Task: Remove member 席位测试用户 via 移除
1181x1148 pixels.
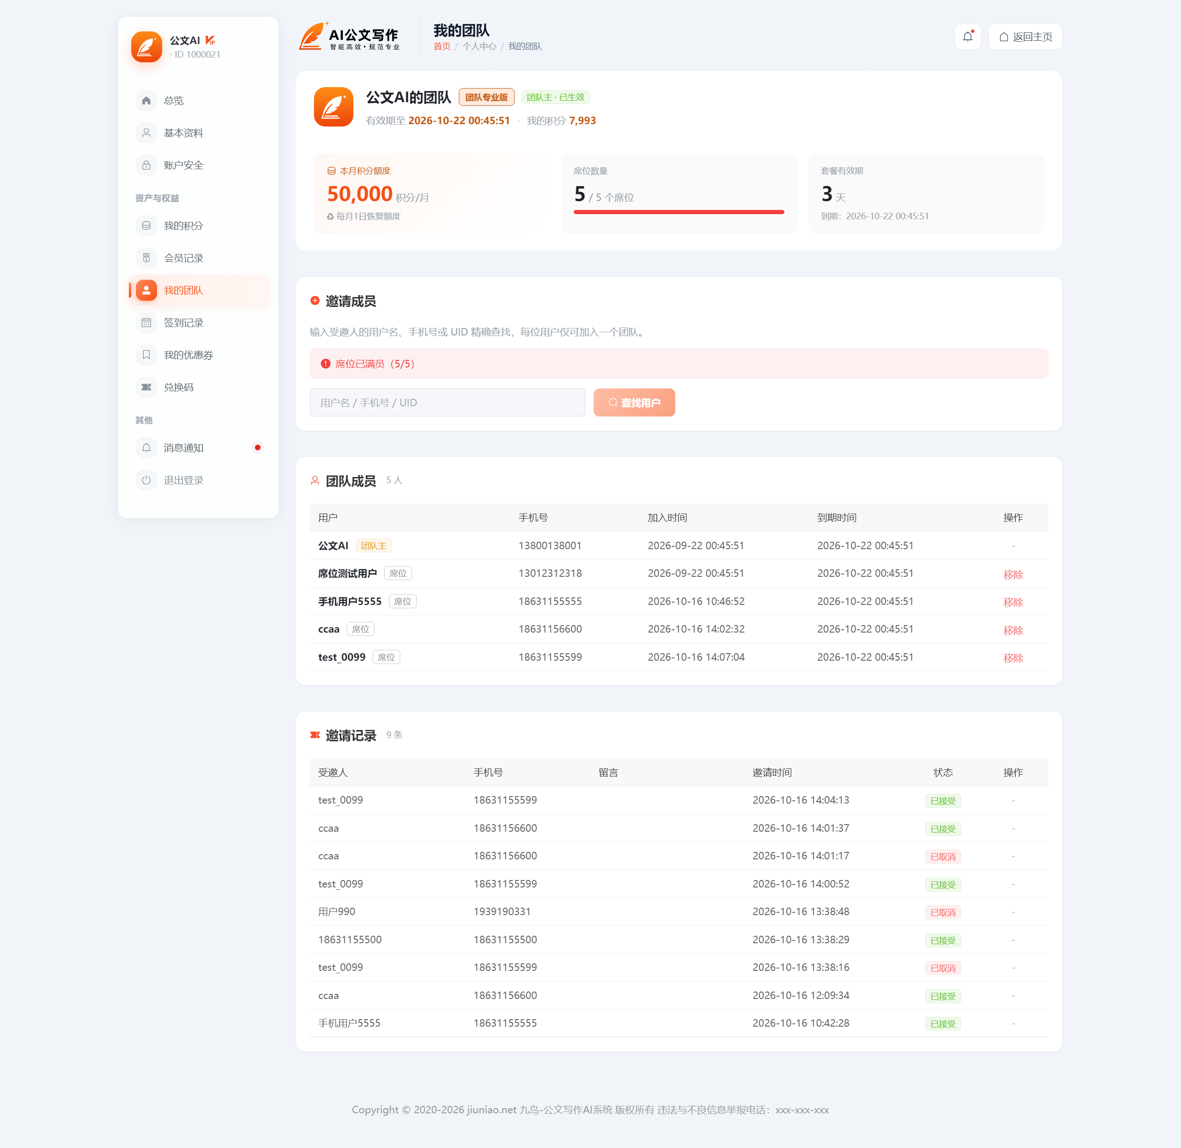Action: click(1013, 574)
